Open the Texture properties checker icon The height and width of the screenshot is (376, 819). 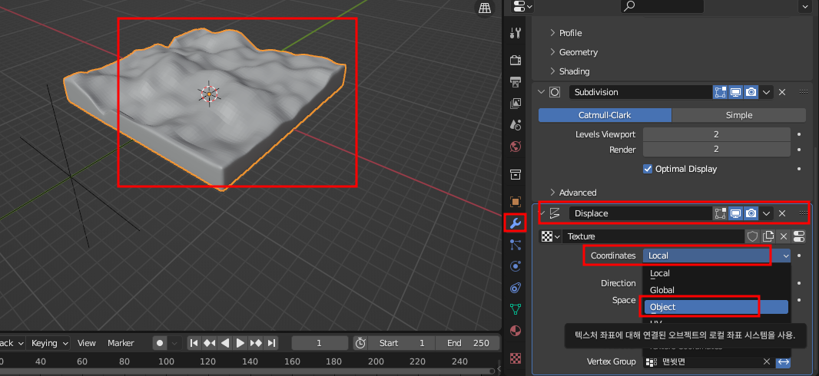click(x=516, y=358)
